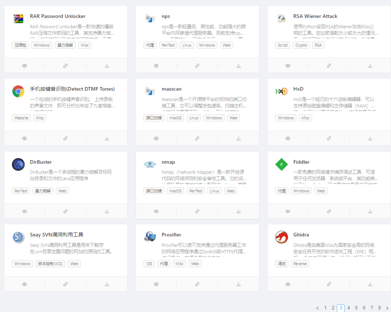Open the Fiddler title

pyautogui.click(x=301, y=162)
